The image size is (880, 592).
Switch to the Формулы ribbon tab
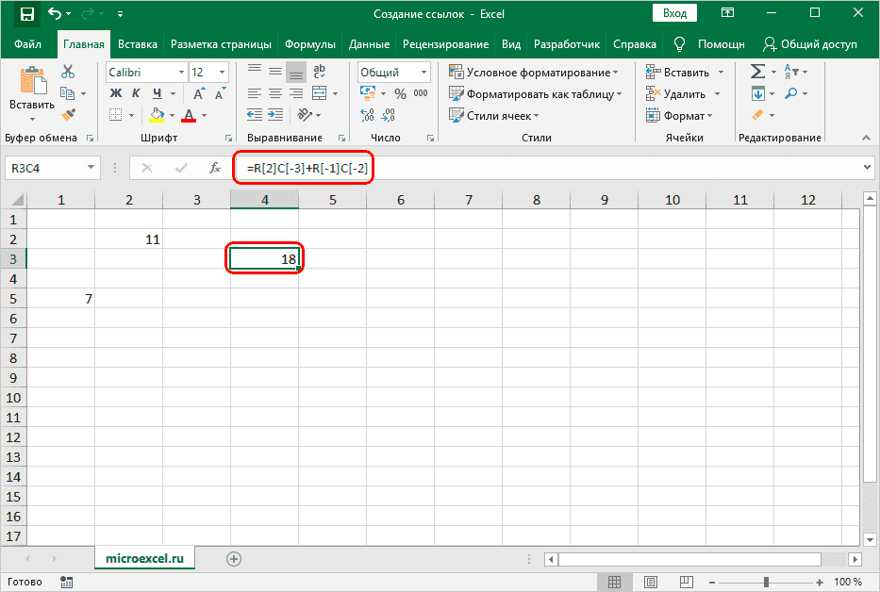tap(309, 44)
